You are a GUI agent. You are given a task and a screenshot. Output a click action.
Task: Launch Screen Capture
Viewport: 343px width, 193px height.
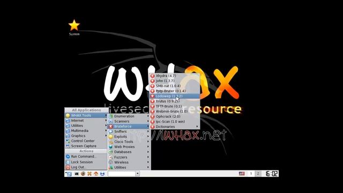click(x=86, y=146)
